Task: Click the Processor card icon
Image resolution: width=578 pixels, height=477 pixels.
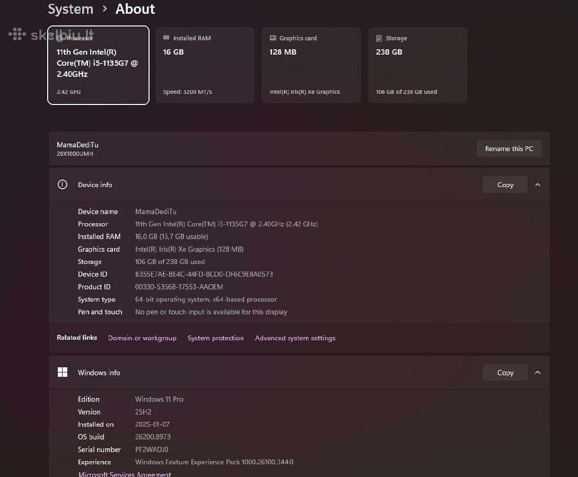Action: click(x=60, y=38)
